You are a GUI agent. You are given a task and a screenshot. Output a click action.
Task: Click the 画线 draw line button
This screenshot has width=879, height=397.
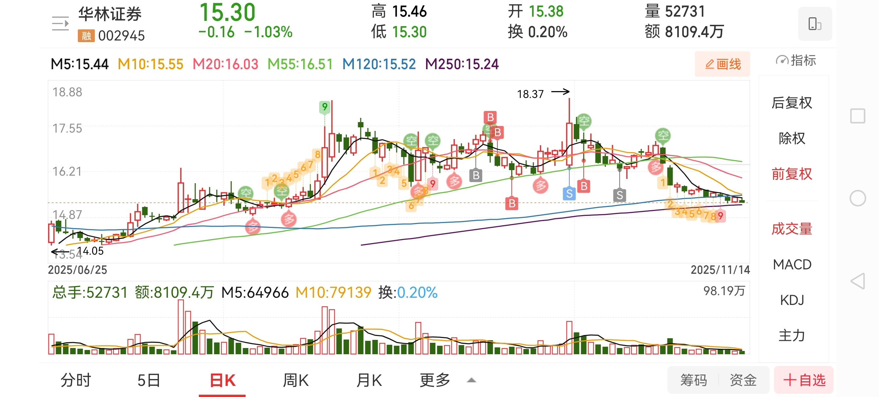coord(722,64)
